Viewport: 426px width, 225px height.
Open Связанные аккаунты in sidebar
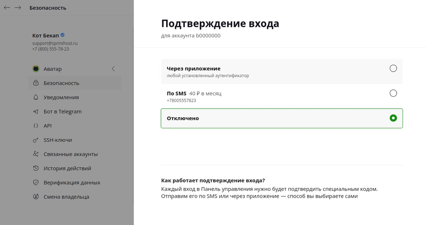(x=70, y=154)
